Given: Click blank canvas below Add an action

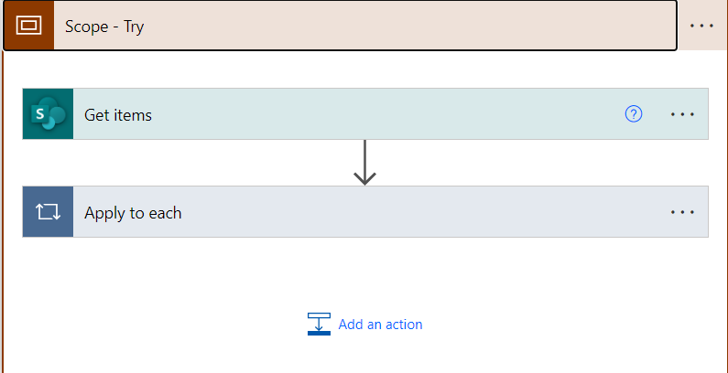Looking at the screenshot, I should point(366,357).
